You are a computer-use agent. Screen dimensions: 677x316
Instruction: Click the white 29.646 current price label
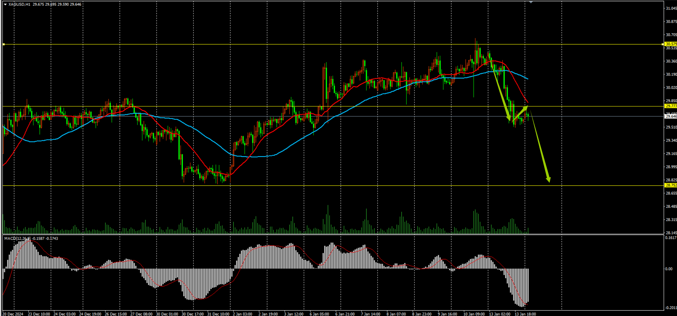coord(671,117)
